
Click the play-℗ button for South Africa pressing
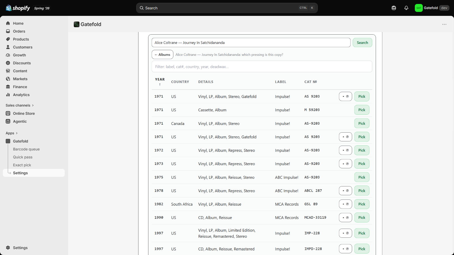[x=345, y=204]
